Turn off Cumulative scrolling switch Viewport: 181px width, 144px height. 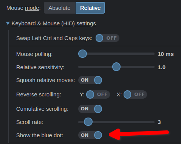(x=90, y=109)
